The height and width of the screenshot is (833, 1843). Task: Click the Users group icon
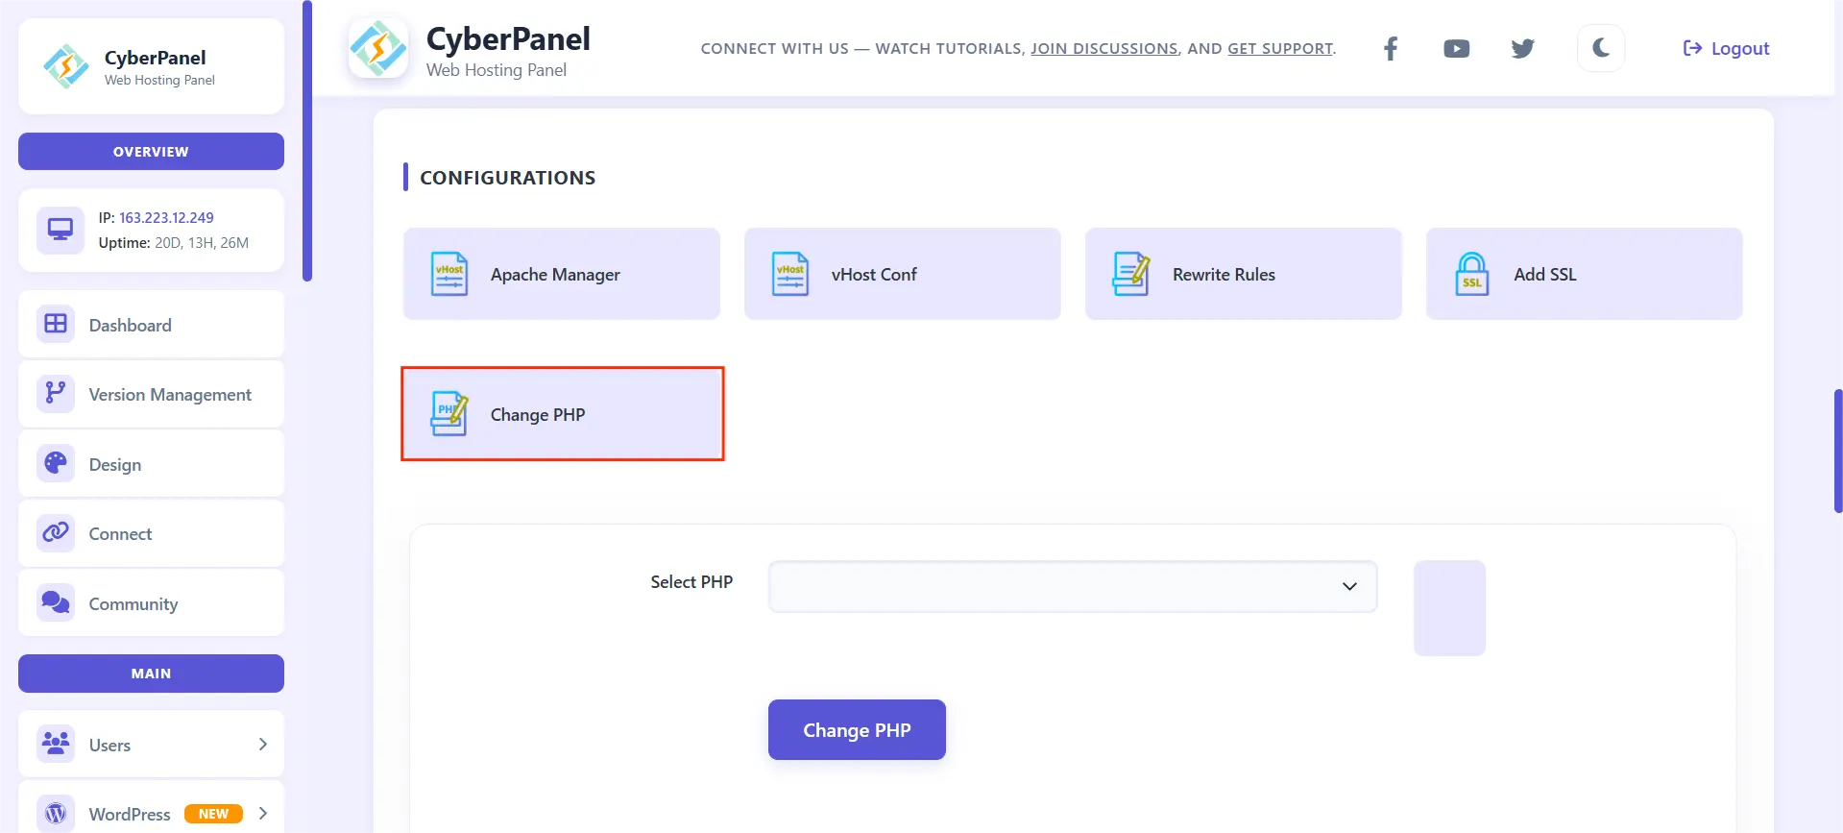56,744
